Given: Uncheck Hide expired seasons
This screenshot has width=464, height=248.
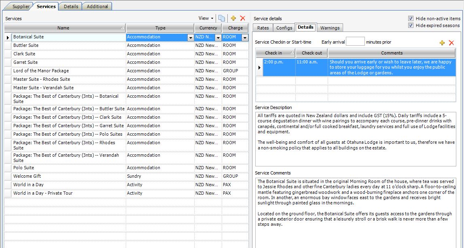Looking at the screenshot, I should coord(410,25).
